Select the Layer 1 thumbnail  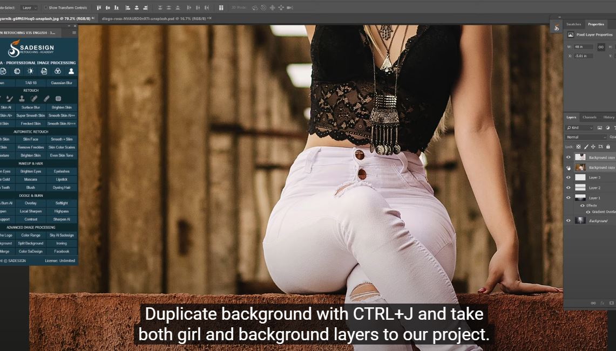(x=580, y=198)
